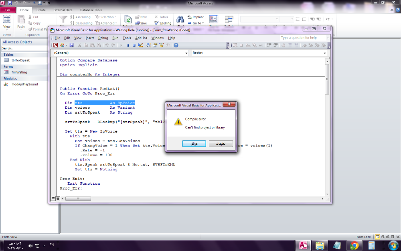The width and height of the screenshot is (401, 251).
Task: Open the Tools menu
Action: (x=127, y=38)
